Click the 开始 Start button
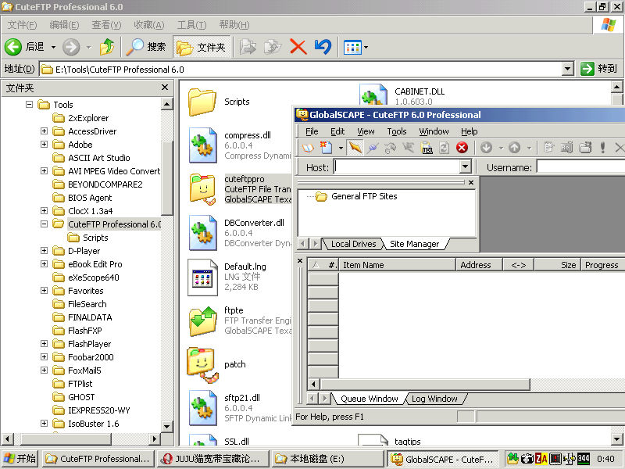 pos(20,459)
